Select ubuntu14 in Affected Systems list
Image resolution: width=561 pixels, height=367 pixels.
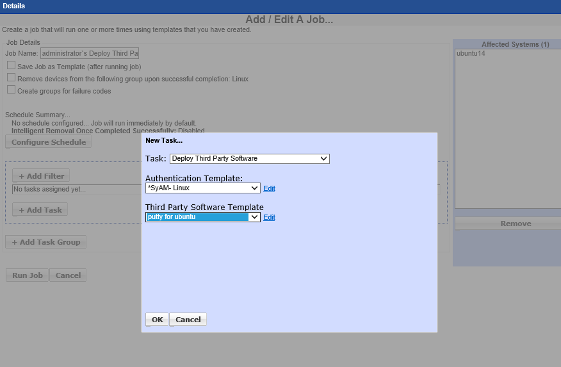(471, 54)
